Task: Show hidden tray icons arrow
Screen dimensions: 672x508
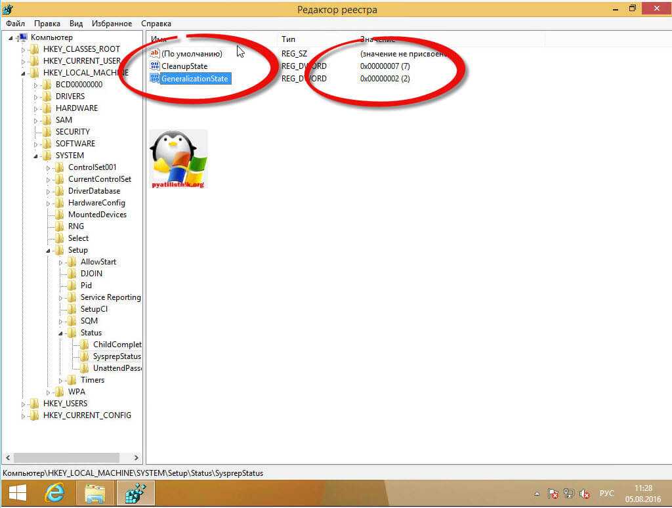Action: pyautogui.click(x=537, y=494)
